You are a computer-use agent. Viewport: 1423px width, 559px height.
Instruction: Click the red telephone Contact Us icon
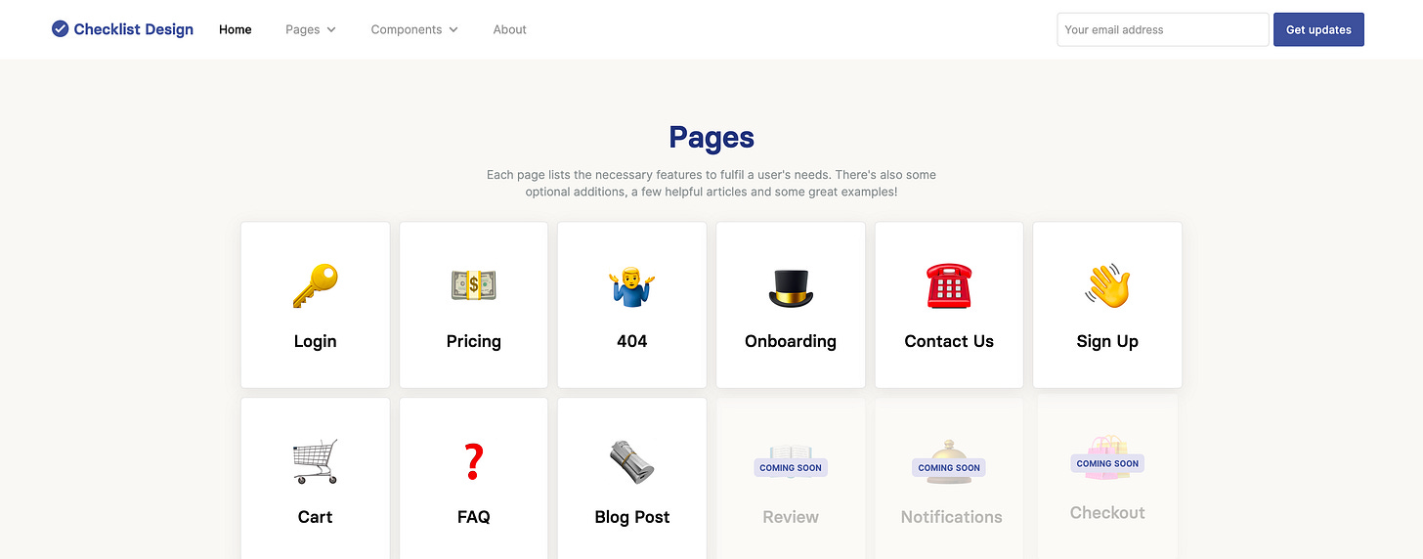[949, 286]
